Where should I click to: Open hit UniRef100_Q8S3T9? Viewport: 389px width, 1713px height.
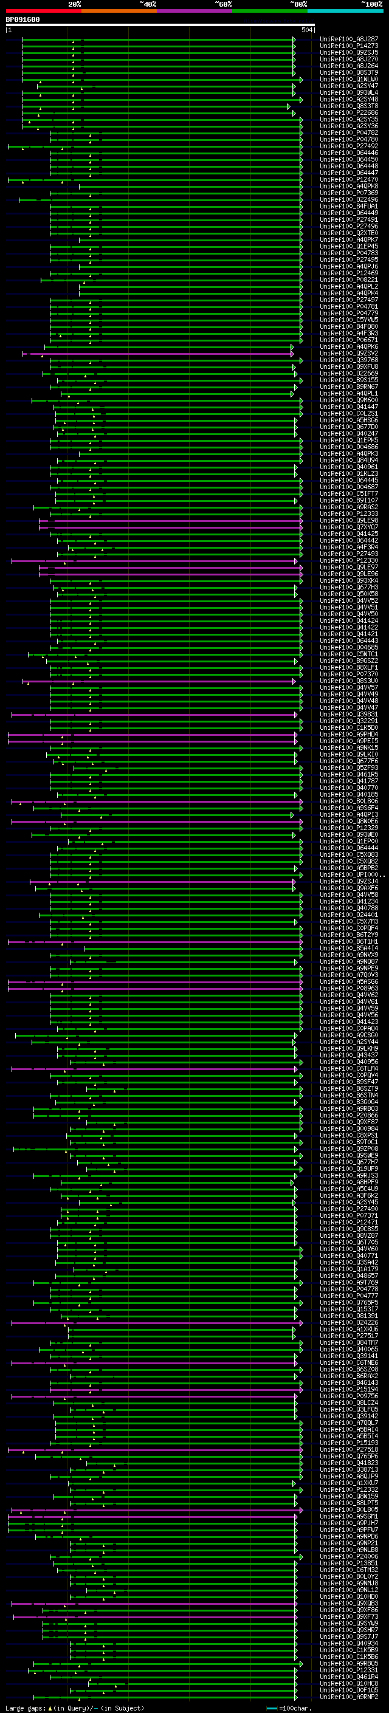coord(349,72)
